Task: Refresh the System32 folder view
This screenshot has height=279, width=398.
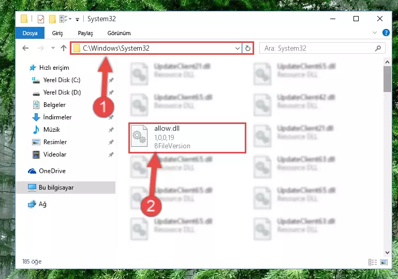Action: 248,48
